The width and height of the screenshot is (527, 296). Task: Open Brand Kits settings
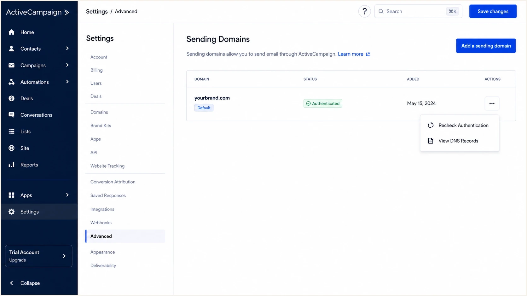coord(101,126)
